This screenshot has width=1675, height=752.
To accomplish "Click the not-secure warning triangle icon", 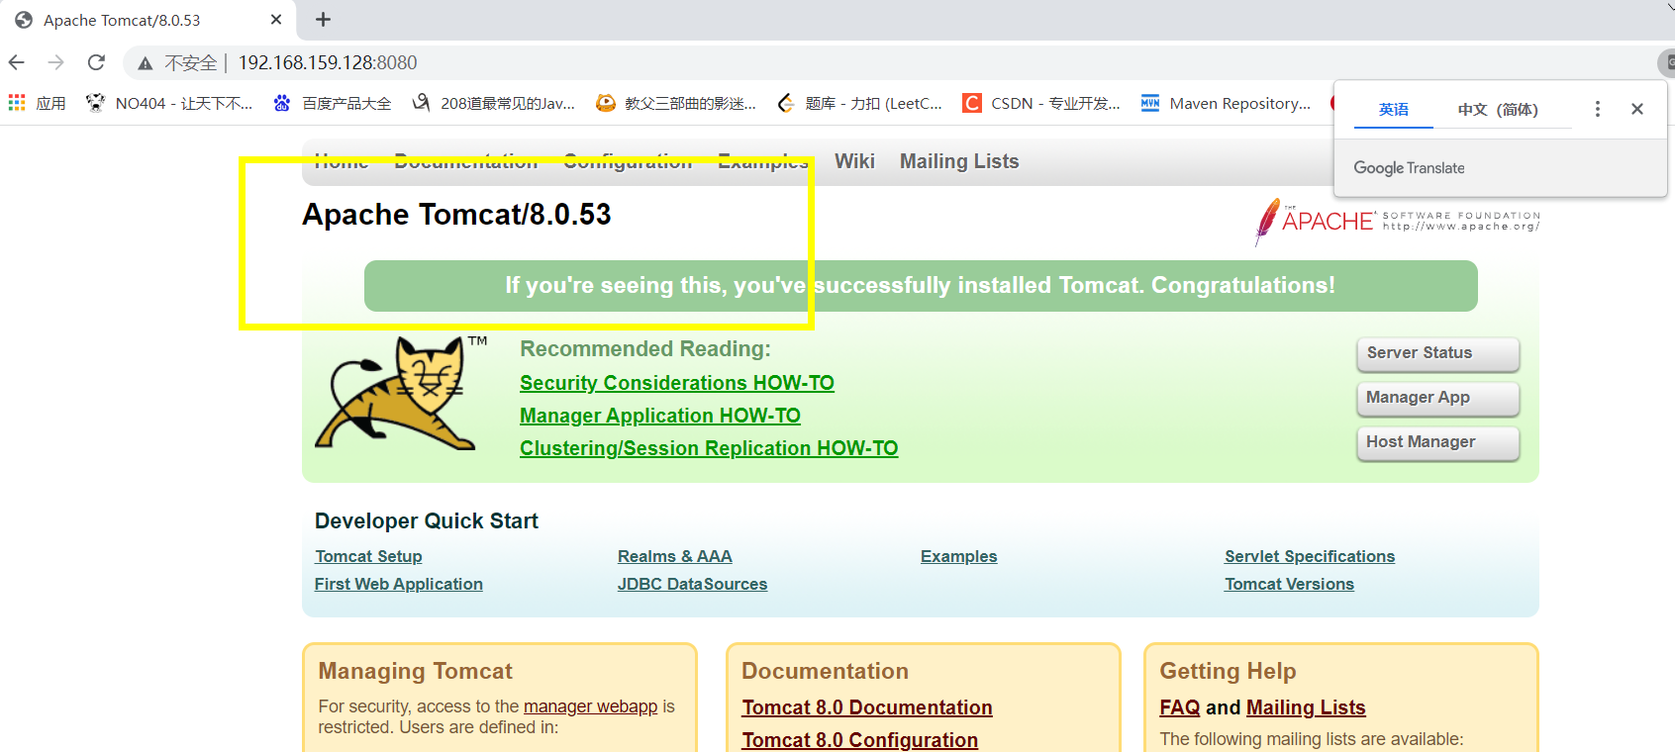I will tap(146, 63).
